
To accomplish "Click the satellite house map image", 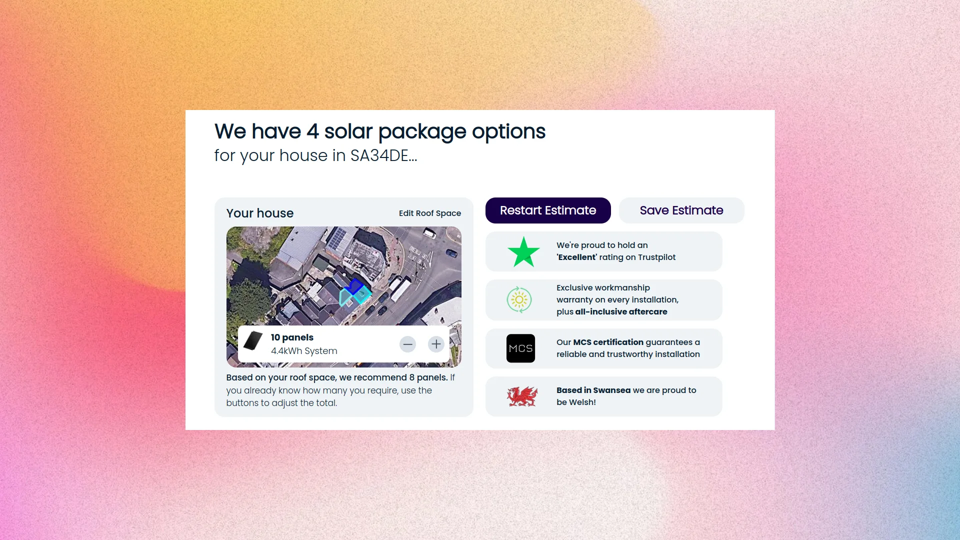I will coord(300,270).
